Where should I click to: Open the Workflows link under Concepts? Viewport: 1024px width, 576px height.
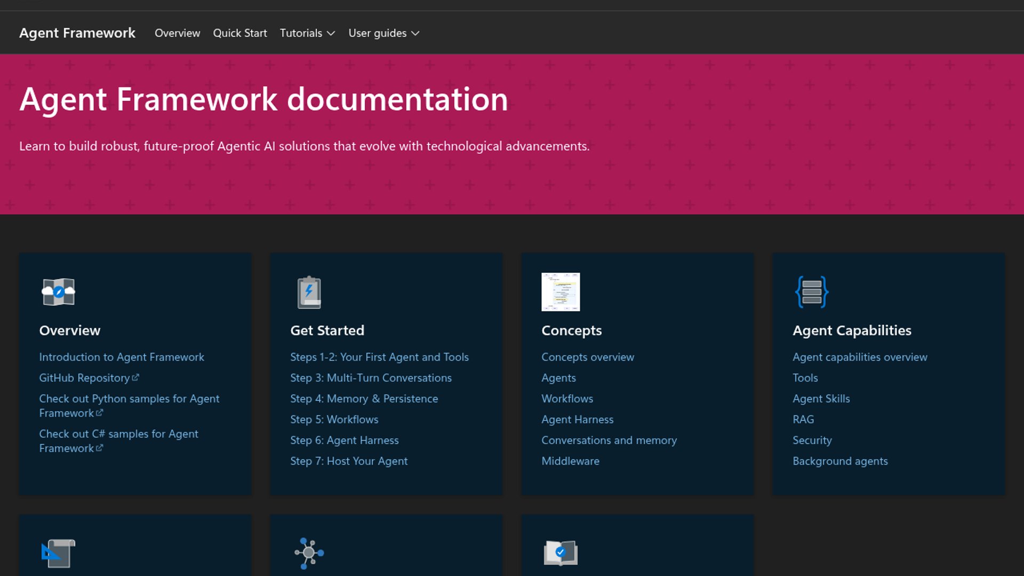click(567, 398)
